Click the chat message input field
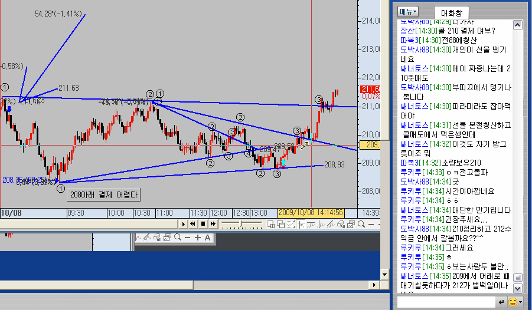The height and width of the screenshot is (310, 532). pos(446,302)
